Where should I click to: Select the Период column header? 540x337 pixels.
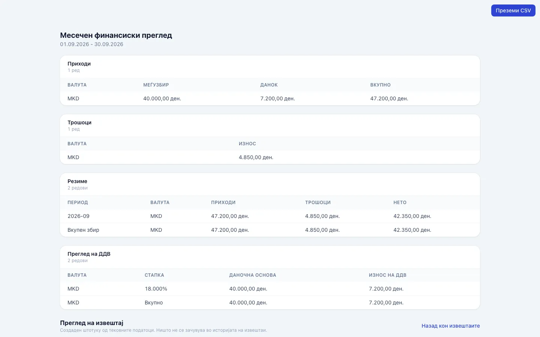(78, 203)
